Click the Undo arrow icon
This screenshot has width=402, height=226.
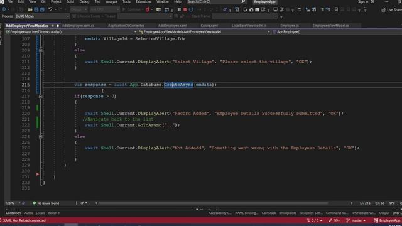pyautogui.click(x=50, y=9)
